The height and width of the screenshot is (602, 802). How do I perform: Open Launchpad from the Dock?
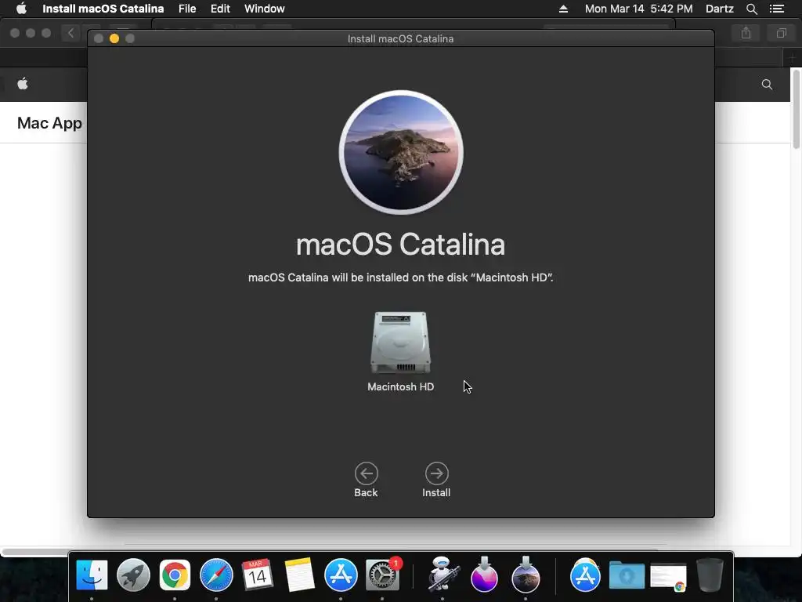[x=133, y=575]
